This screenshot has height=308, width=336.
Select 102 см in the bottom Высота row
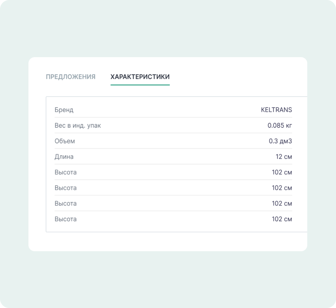(x=282, y=219)
